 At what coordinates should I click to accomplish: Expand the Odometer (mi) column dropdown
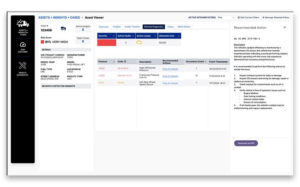pyautogui.click(x=179, y=36)
